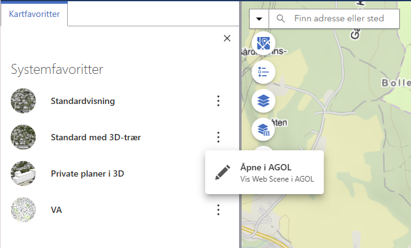Focus the Finn adresse eller sted field
This screenshot has width=411, height=248.
[339, 19]
